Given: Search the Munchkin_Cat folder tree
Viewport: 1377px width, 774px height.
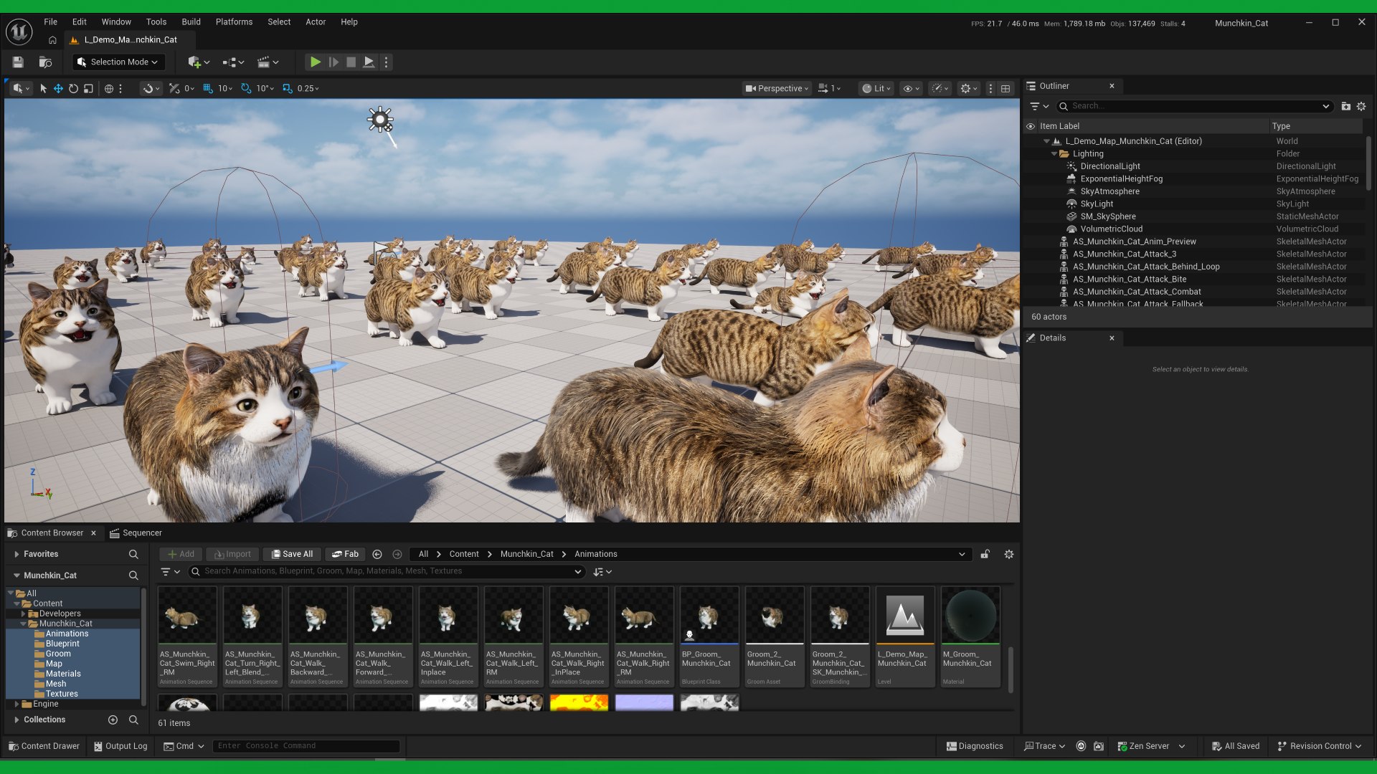Looking at the screenshot, I should click(x=133, y=575).
